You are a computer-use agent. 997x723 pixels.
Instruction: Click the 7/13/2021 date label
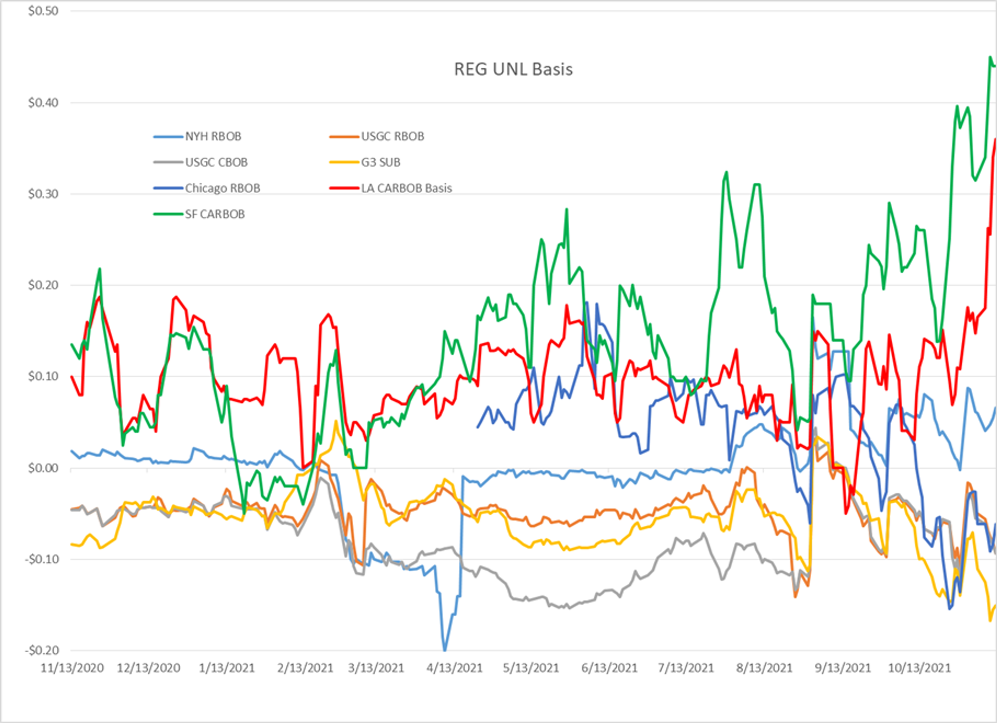686,668
